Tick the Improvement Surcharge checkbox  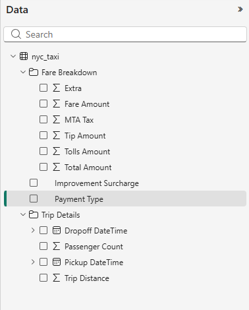(x=34, y=183)
